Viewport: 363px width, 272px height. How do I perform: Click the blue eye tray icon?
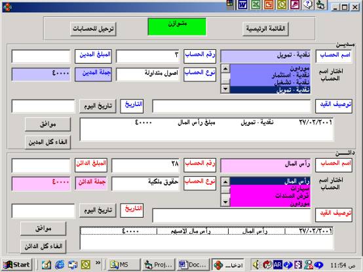(x=319, y=265)
